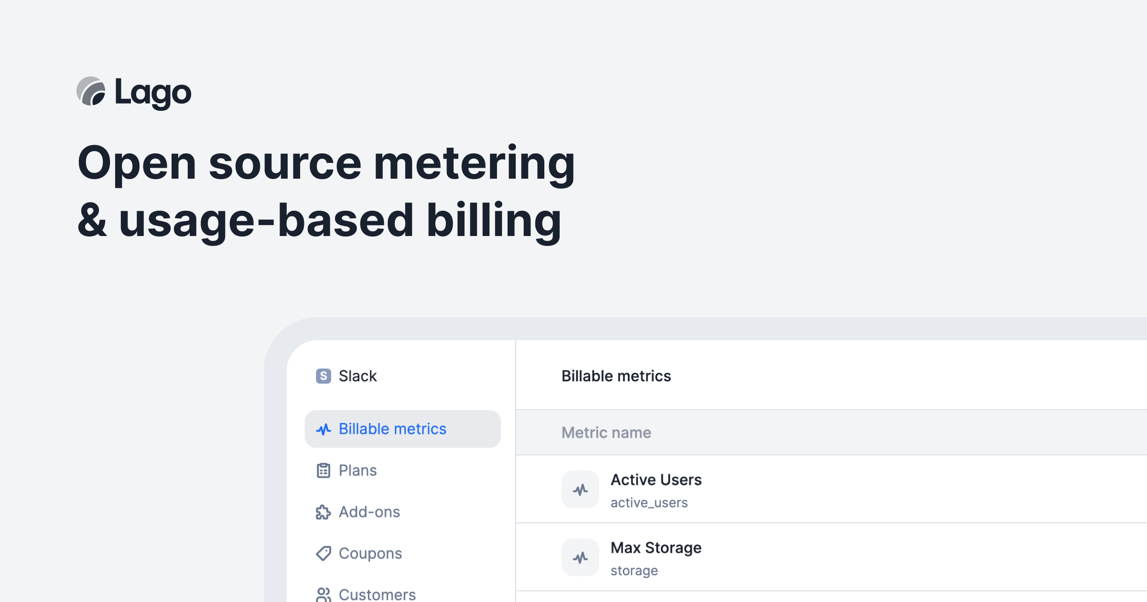Click the Billable metrics page title
Screen dimensions: 1147x602
[617, 376]
